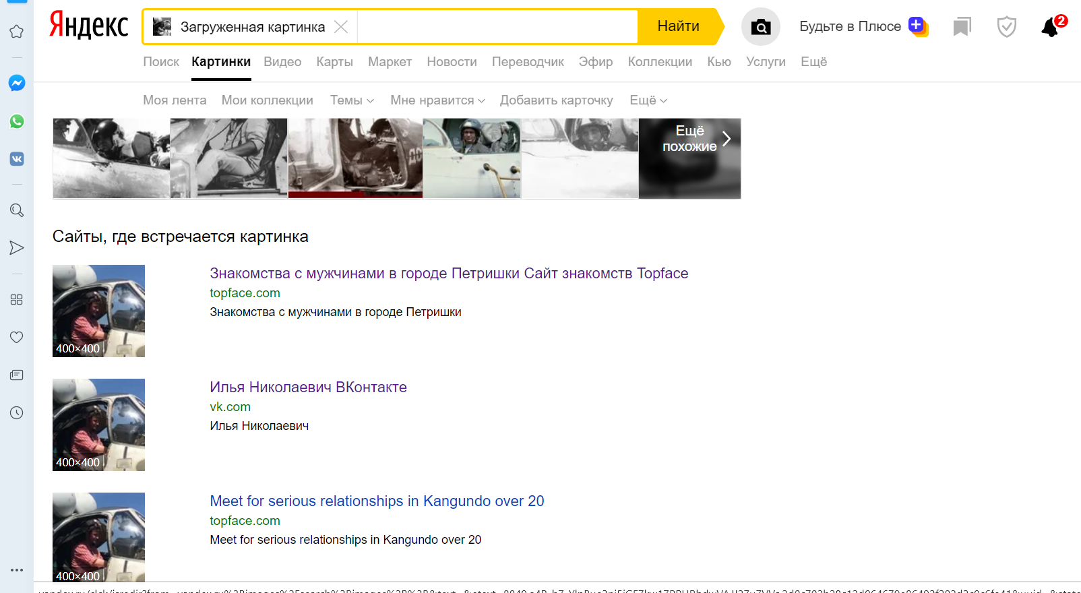Open fifth similar faded pilot image
1081x593 pixels.
tap(580, 158)
